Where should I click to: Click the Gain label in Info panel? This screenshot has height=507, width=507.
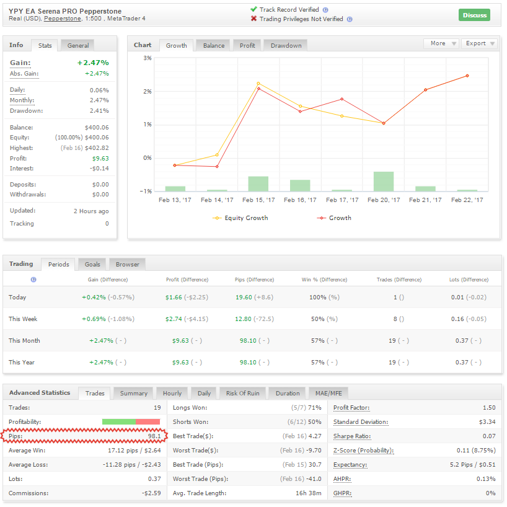20,63
